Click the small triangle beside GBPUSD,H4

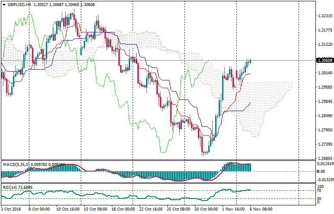4,4
